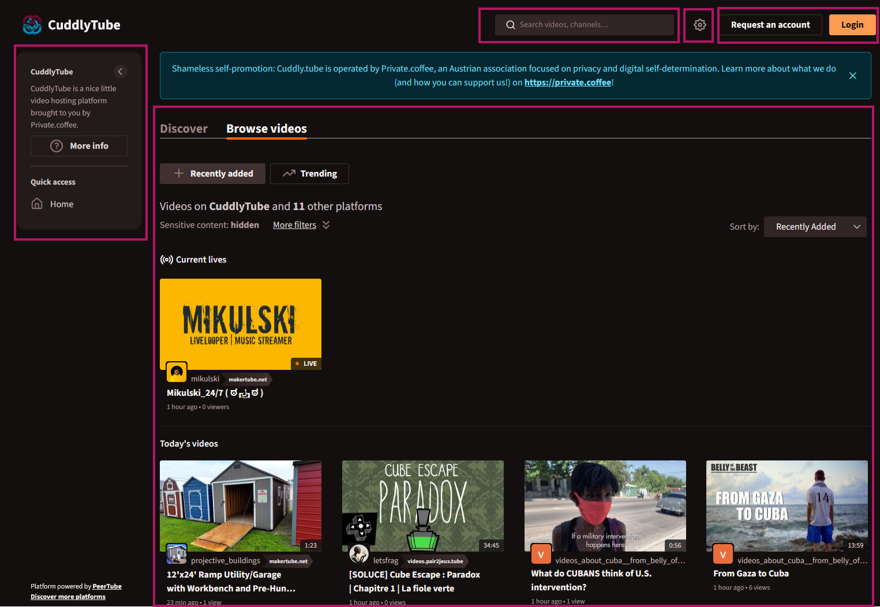Open the More info button
This screenshot has width=880, height=607.
(x=79, y=146)
